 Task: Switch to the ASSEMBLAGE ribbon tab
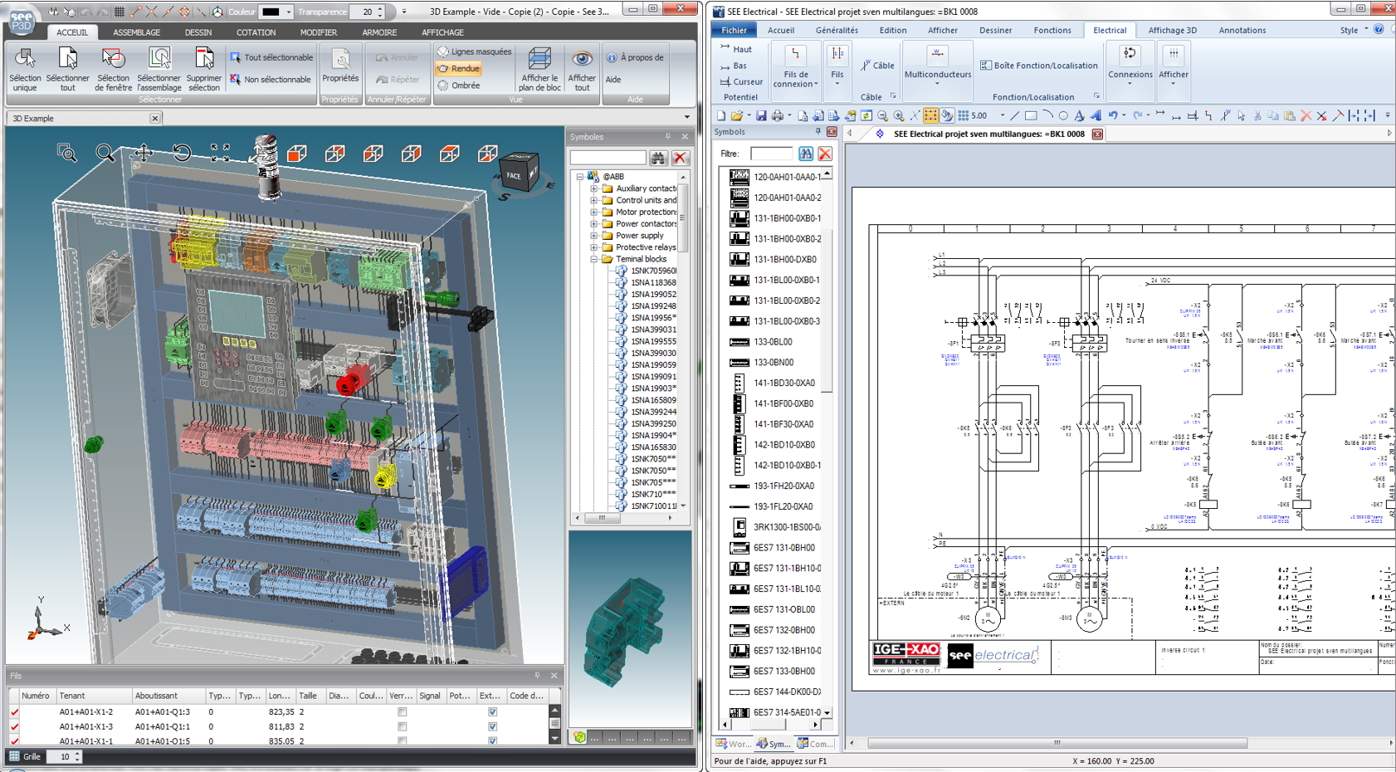(x=136, y=32)
